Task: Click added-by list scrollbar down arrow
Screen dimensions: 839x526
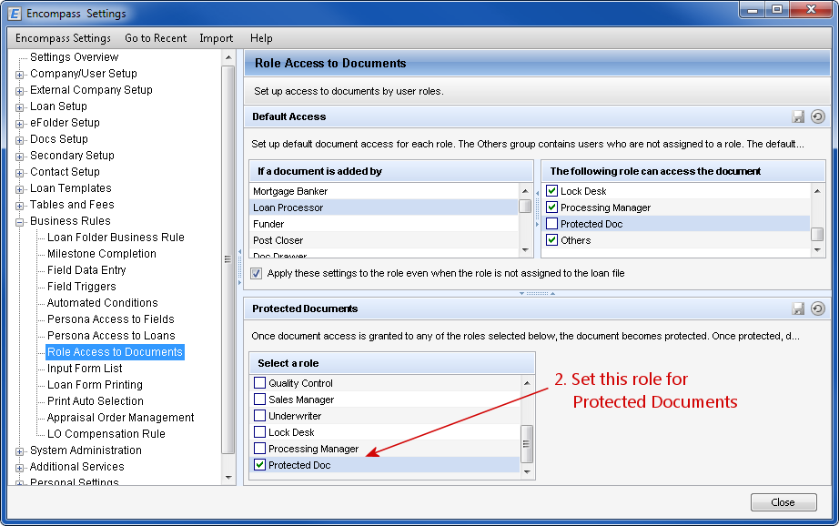Action: (525, 250)
